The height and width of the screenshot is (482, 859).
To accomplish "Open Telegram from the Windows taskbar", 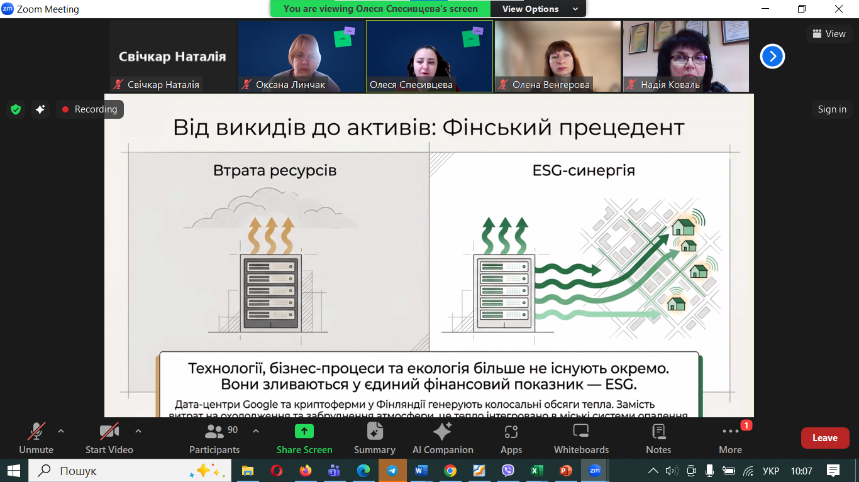I will click(x=392, y=471).
